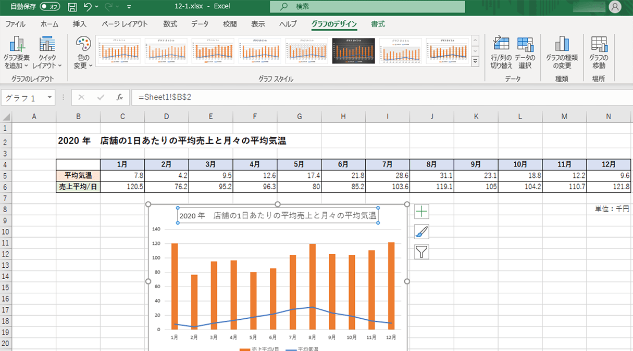633x351 pixels.
Task: Click in the 検索 search box
Action: click(367, 7)
